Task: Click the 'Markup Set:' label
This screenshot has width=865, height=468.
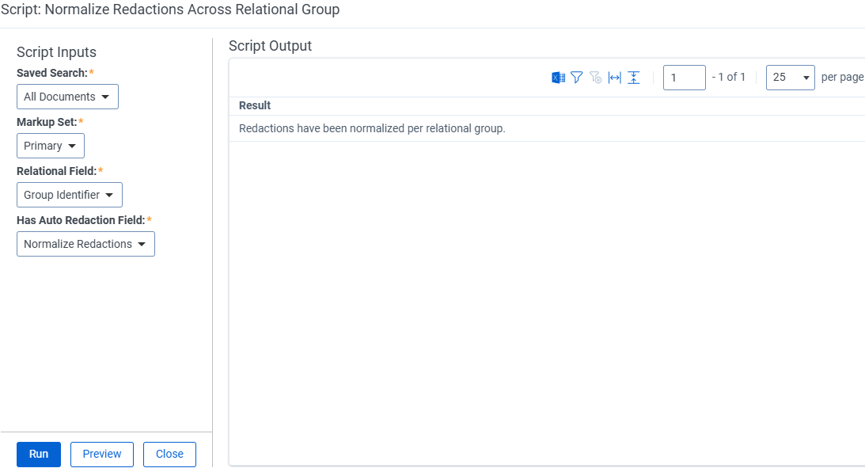Action: click(47, 122)
